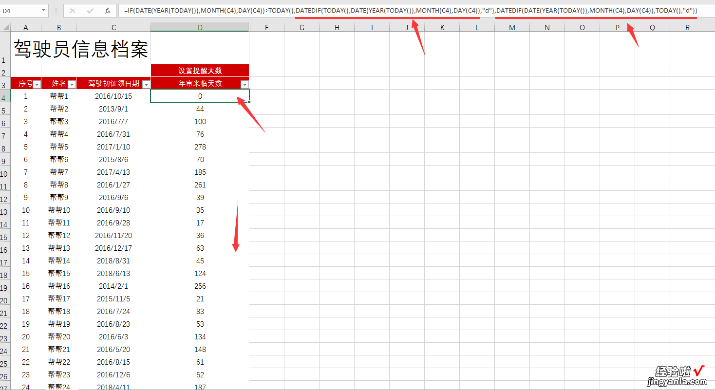Click the Insert Function fx icon

(x=107, y=10)
